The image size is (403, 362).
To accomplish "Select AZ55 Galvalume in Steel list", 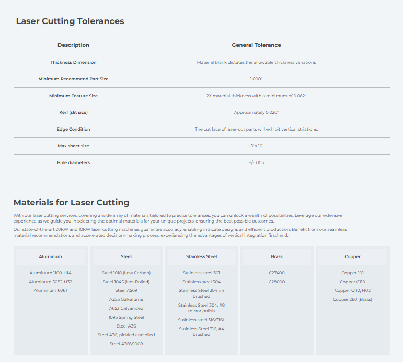I will (x=126, y=299).
